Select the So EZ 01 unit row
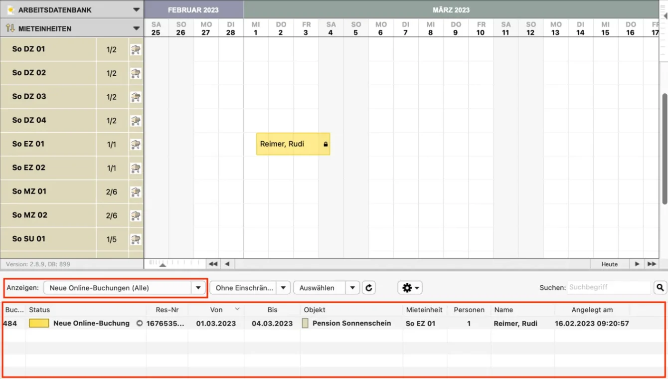 72,144
